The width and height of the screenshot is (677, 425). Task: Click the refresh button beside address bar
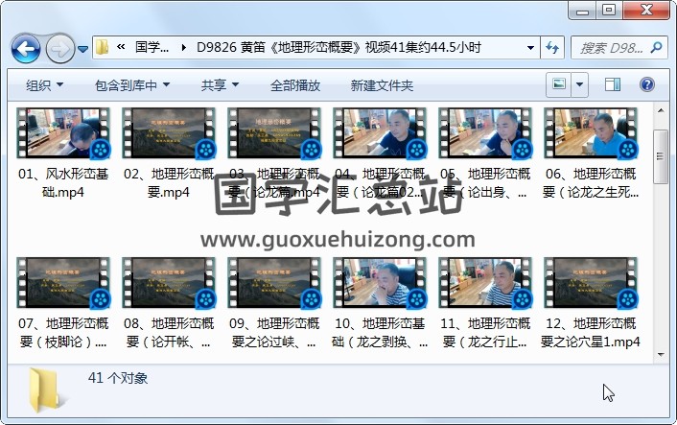[552, 48]
